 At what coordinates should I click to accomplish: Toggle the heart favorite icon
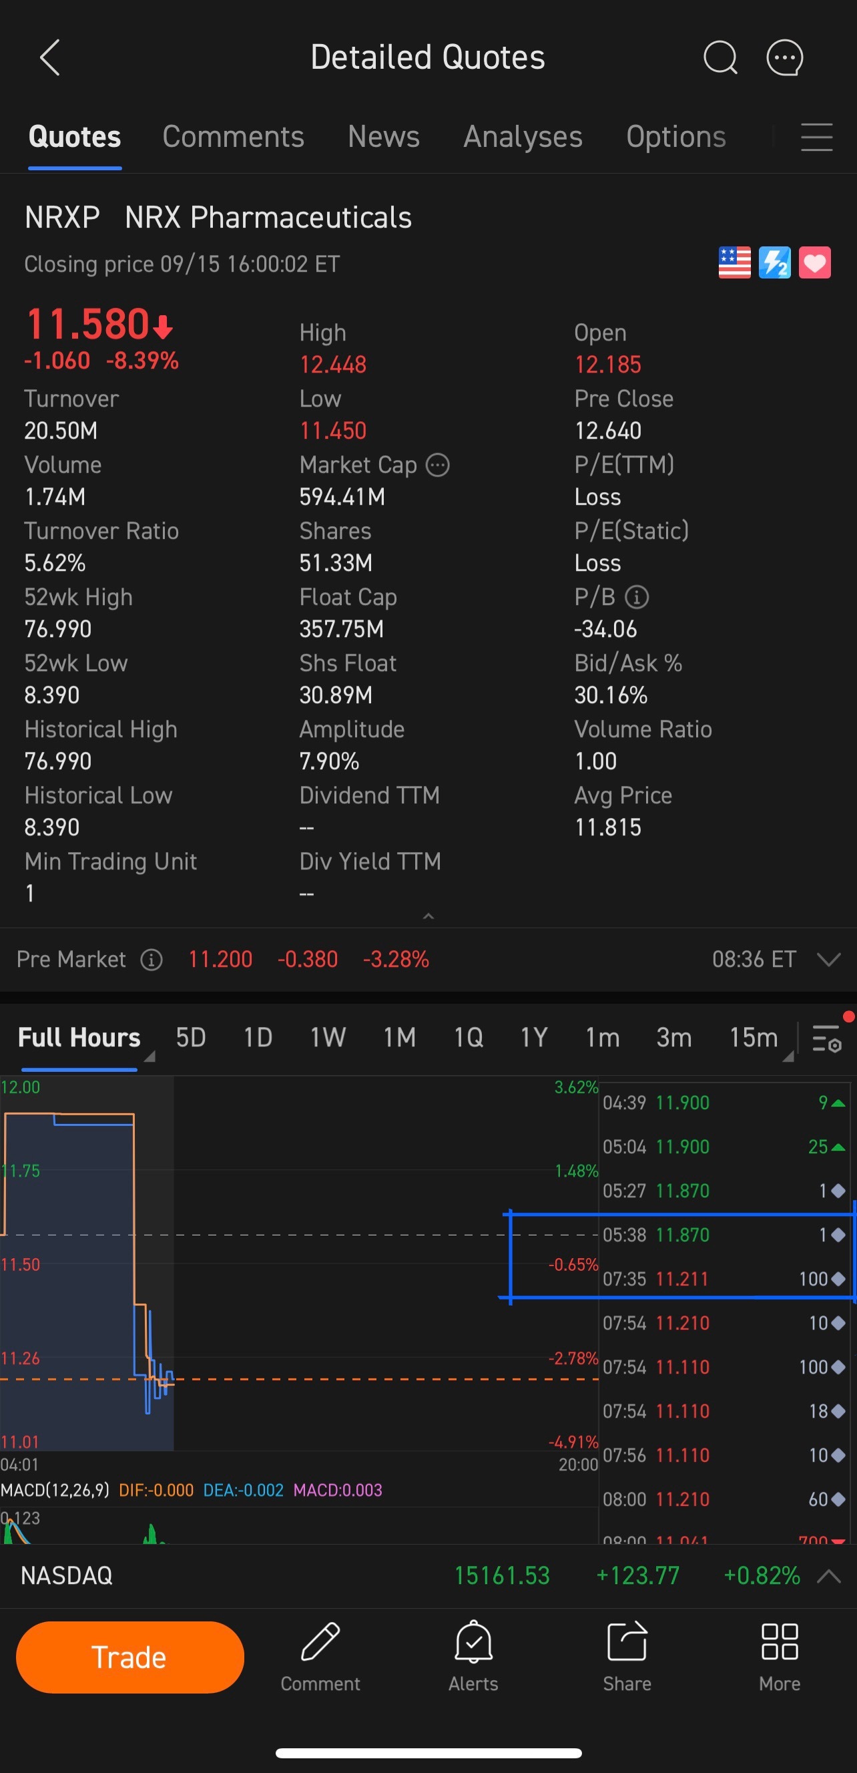pyautogui.click(x=815, y=263)
